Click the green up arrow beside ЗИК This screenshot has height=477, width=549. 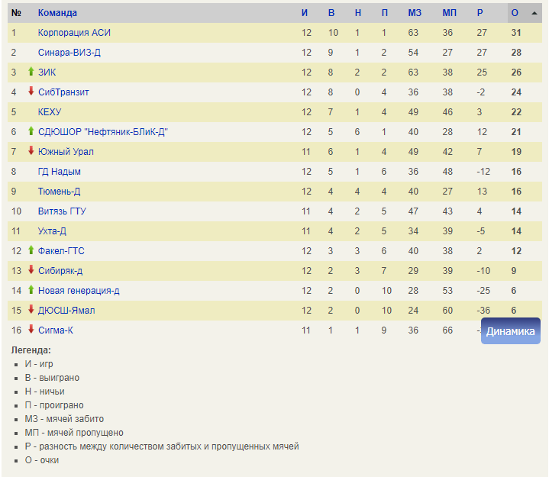[x=31, y=72]
